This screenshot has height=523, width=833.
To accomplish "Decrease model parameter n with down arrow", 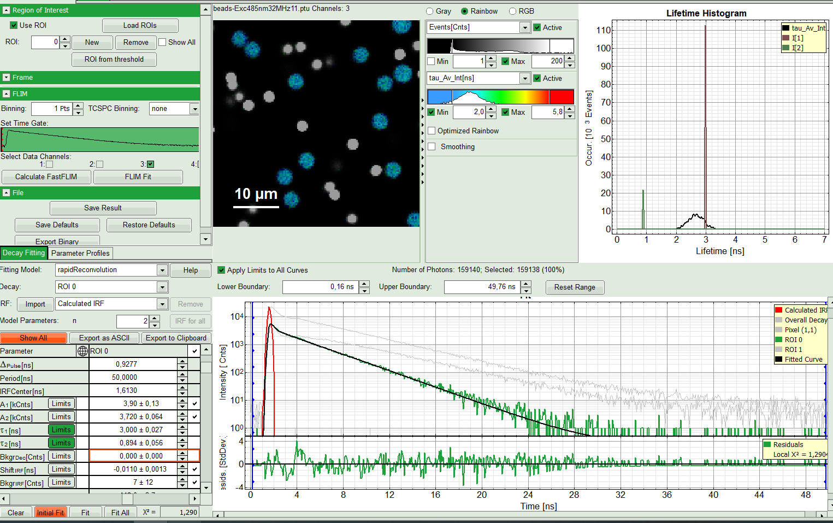I will pyautogui.click(x=155, y=324).
